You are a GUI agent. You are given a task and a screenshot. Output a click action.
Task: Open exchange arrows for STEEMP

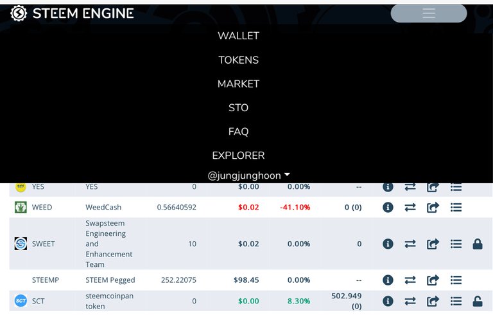410,280
